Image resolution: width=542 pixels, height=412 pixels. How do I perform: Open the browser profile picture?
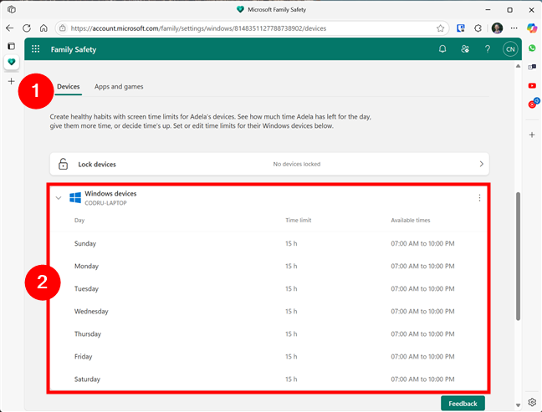coord(497,28)
